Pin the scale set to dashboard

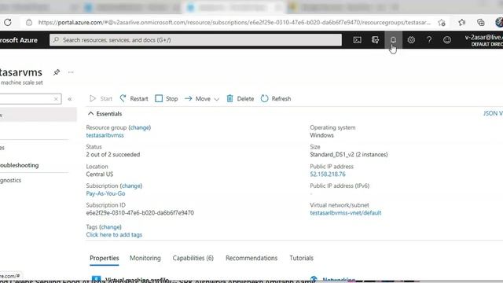57,72
